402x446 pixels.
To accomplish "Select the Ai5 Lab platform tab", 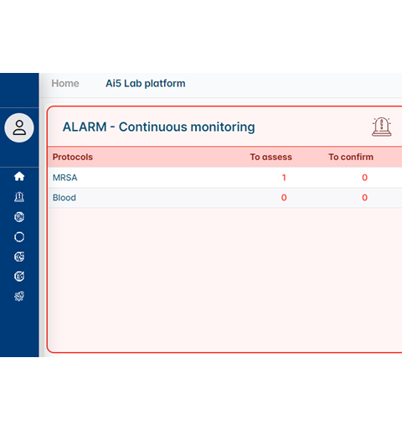I will (x=146, y=83).
